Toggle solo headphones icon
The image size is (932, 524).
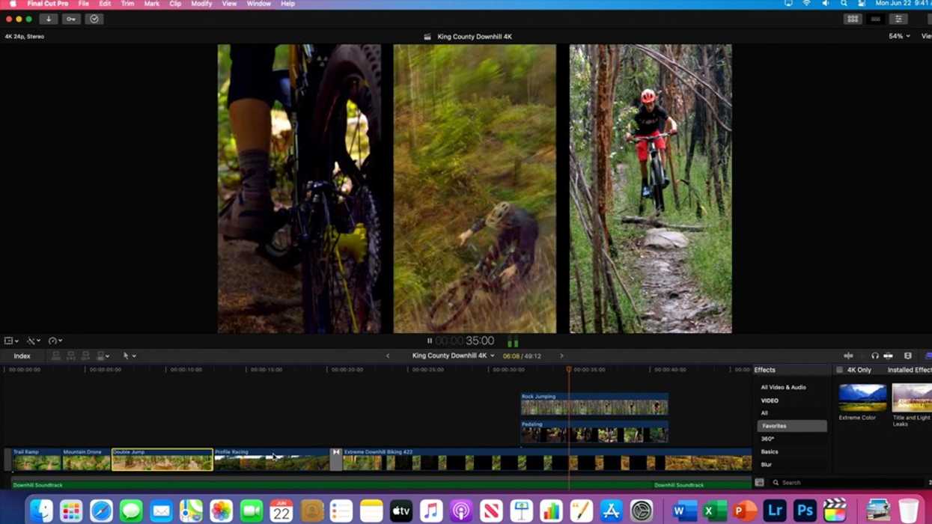pyautogui.click(x=874, y=356)
